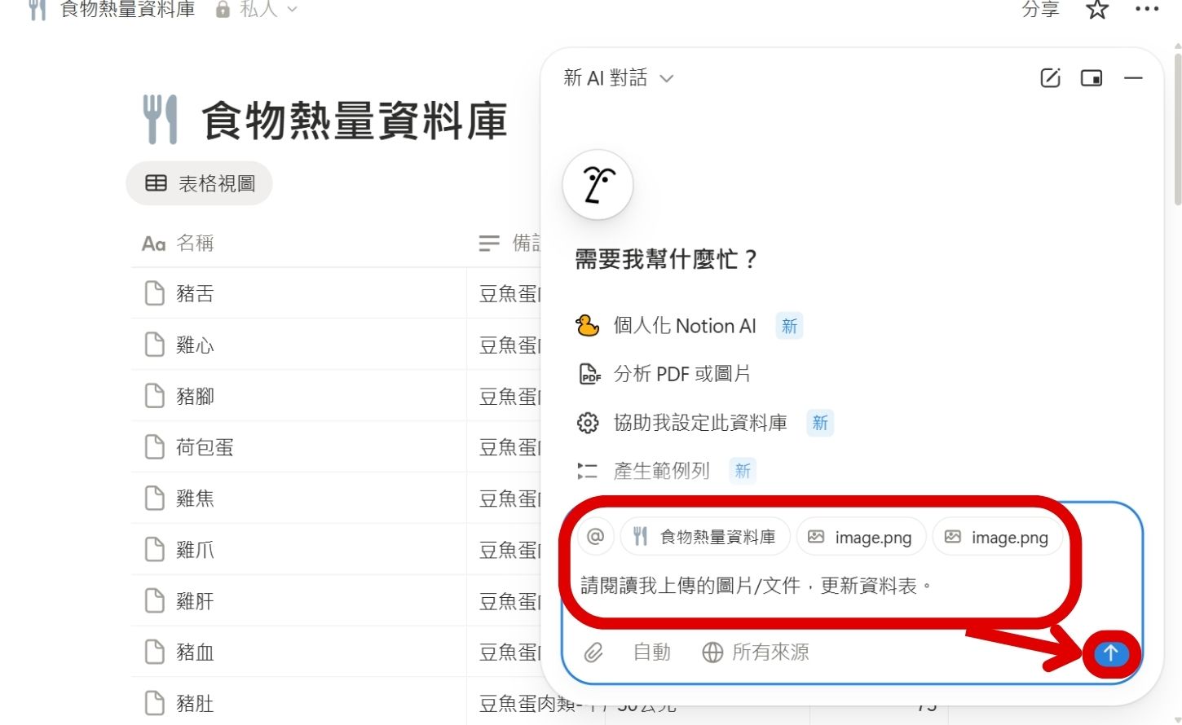
Task: Select 協助我設定此資料庫 action
Action: pos(699,422)
